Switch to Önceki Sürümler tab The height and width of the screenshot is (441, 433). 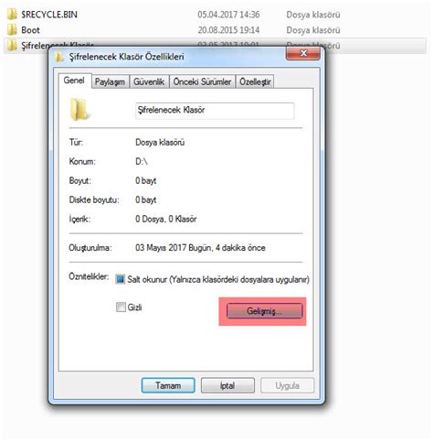click(202, 81)
